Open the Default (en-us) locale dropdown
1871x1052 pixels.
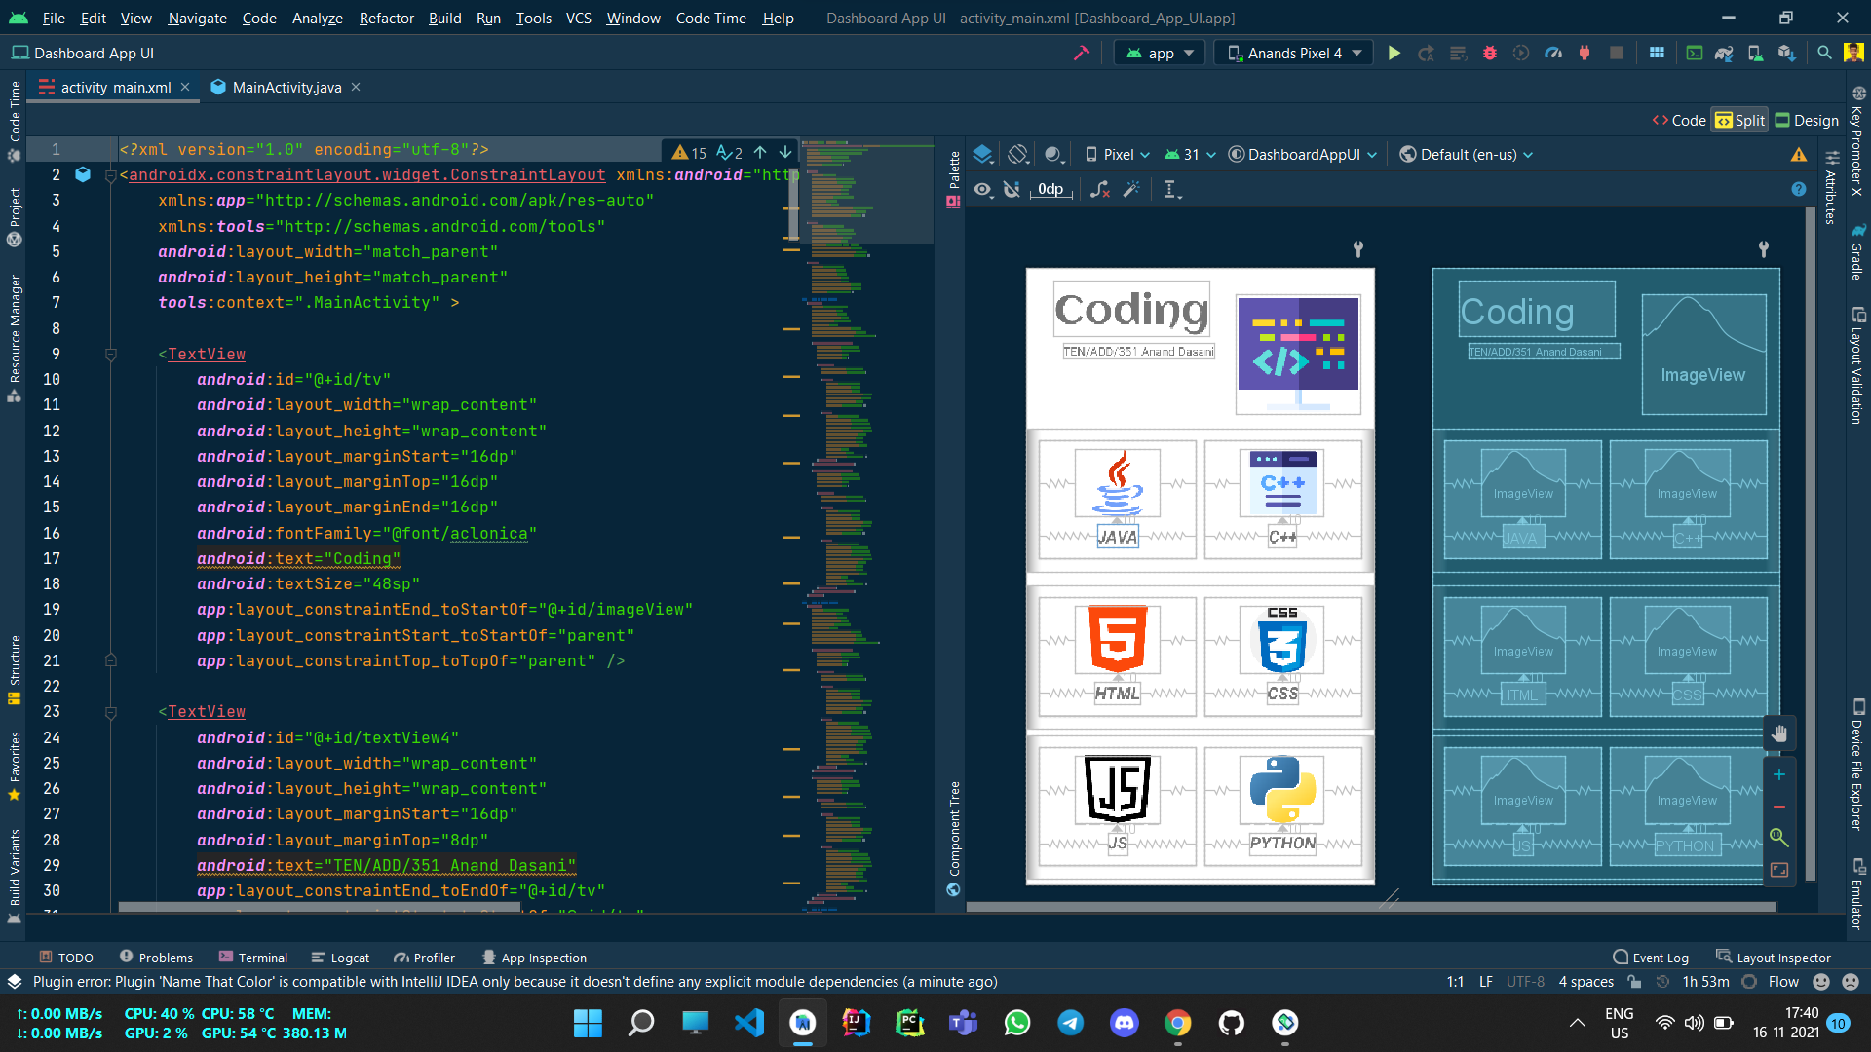(1467, 154)
